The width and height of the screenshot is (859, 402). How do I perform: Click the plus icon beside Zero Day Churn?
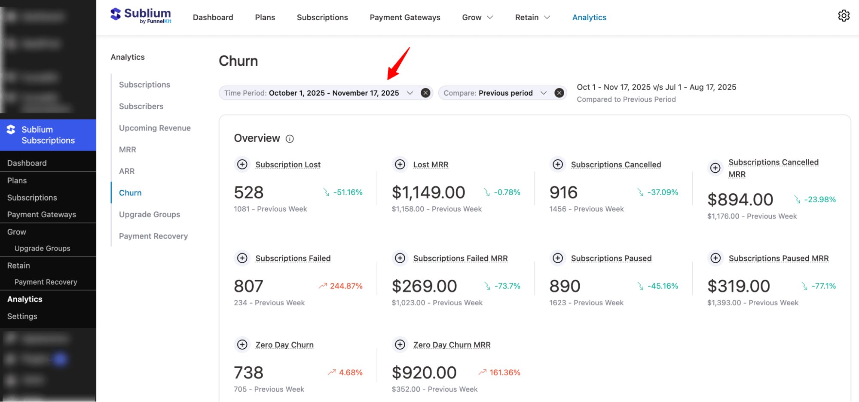(242, 344)
